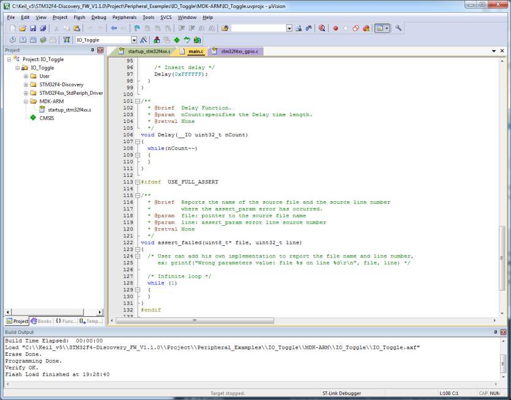Image resolution: width=511 pixels, height=400 pixels.
Task: Collapse the Delay function body at line 107
Action: [x=138, y=142]
